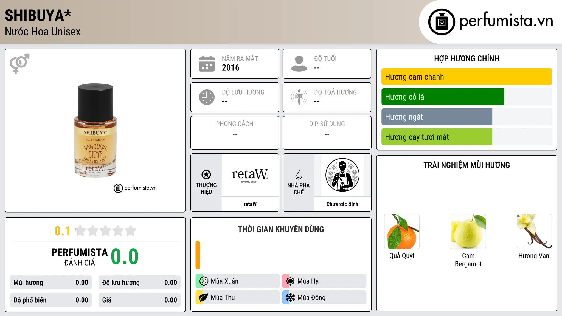The height and width of the screenshot is (316, 562).
Task: Open the retaW brand logo
Action: [250, 175]
